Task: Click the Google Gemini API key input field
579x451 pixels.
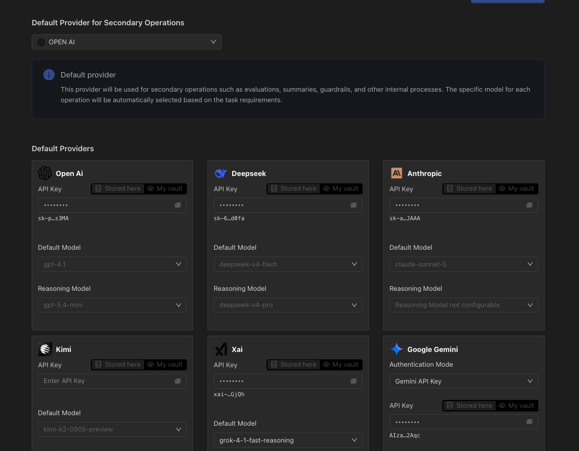Action: [464, 422]
